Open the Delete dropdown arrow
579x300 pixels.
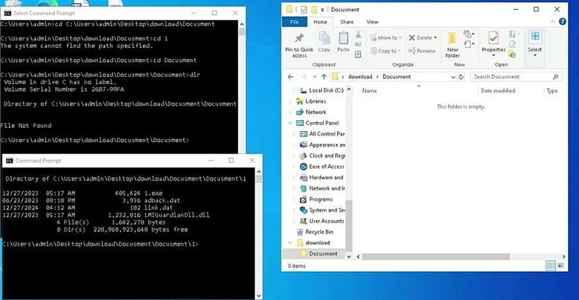[435, 38]
